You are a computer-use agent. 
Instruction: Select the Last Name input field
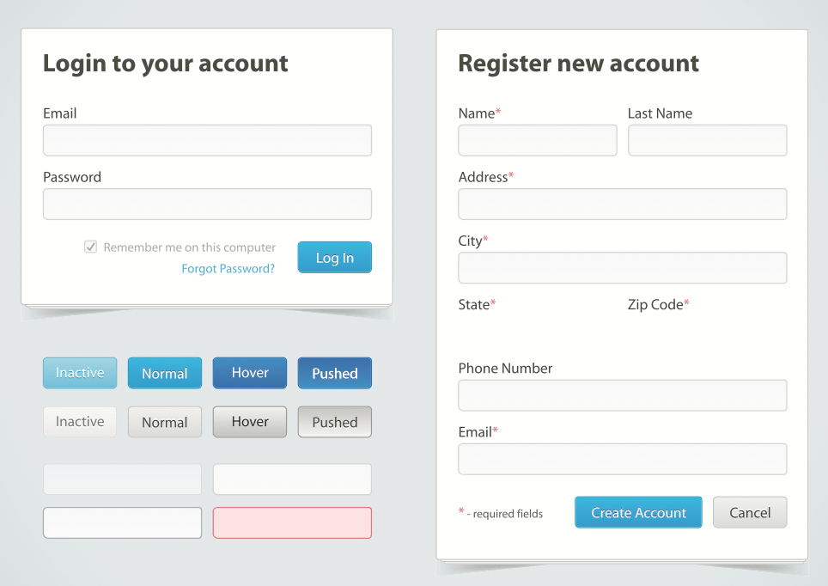707,140
